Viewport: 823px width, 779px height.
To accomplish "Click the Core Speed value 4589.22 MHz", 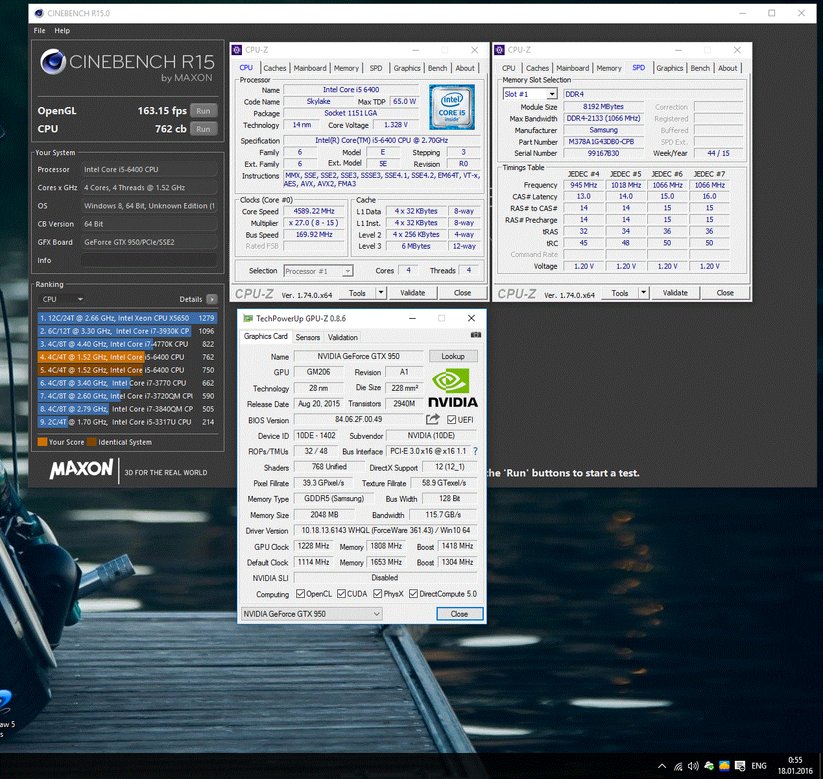I will pos(315,211).
